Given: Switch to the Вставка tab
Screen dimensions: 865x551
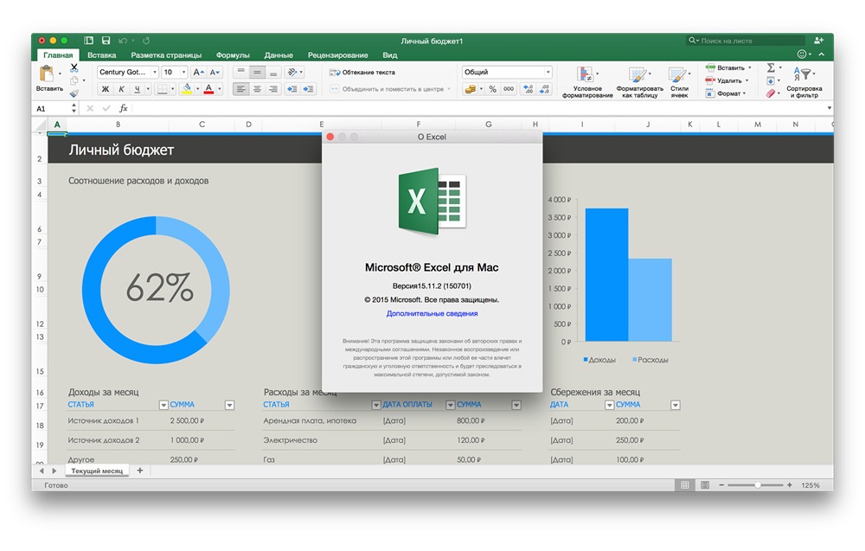Looking at the screenshot, I should point(101,55).
